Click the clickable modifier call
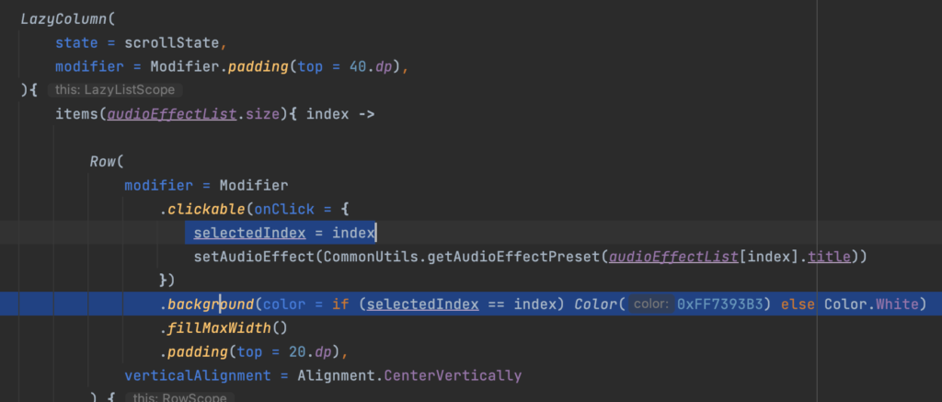Screen dimensions: 942x402 203,210
